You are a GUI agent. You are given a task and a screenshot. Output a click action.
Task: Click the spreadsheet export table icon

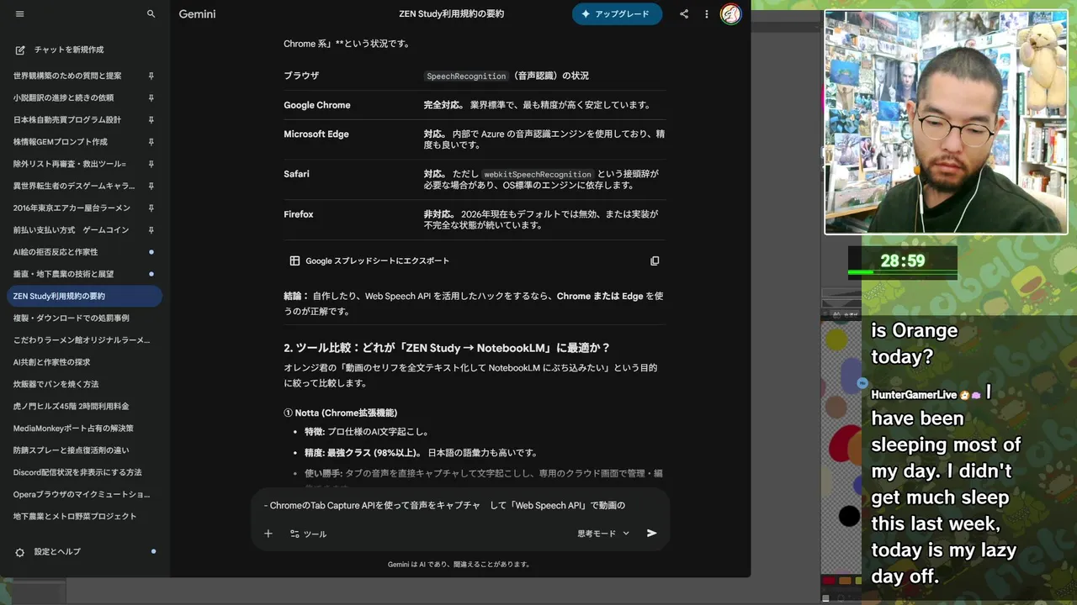(294, 261)
